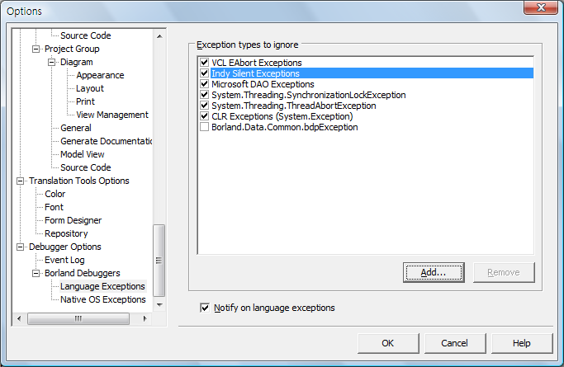Select Form Designer under Translation Tools
This screenshot has height=367, width=564.
pos(72,220)
